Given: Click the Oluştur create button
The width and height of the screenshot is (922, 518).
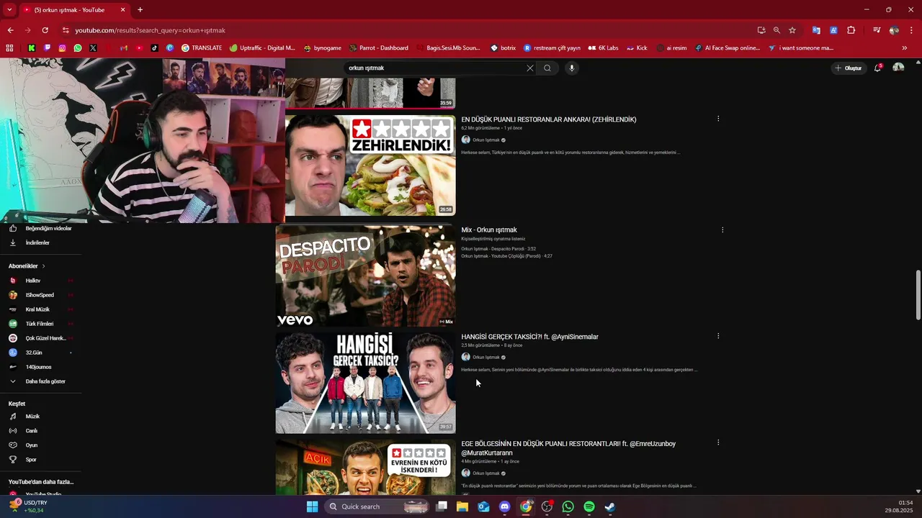Looking at the screenshot, I should tap(849, 68).
